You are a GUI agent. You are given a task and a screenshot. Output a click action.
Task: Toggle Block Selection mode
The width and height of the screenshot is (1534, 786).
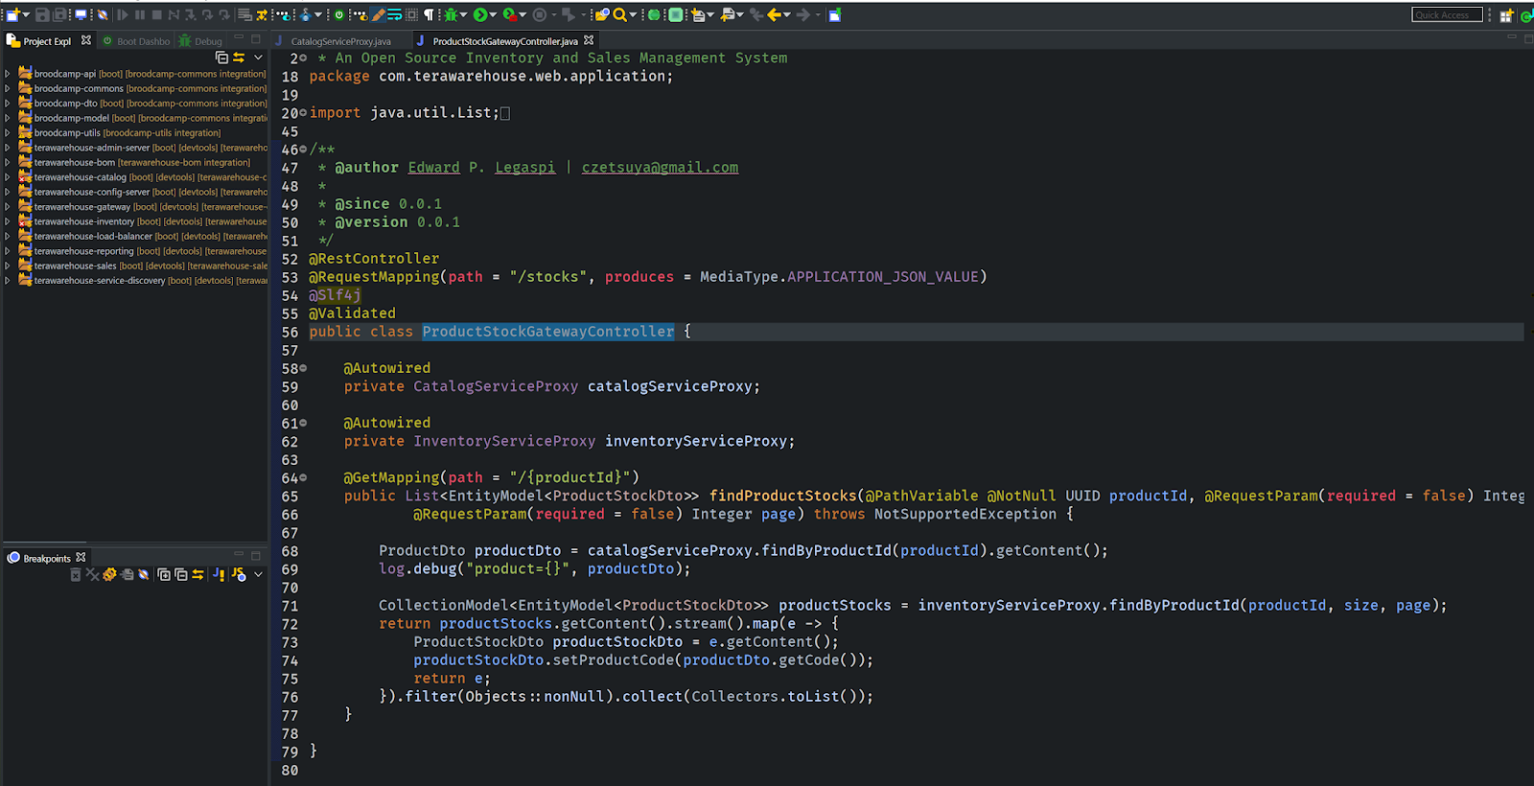coord(411,14)
